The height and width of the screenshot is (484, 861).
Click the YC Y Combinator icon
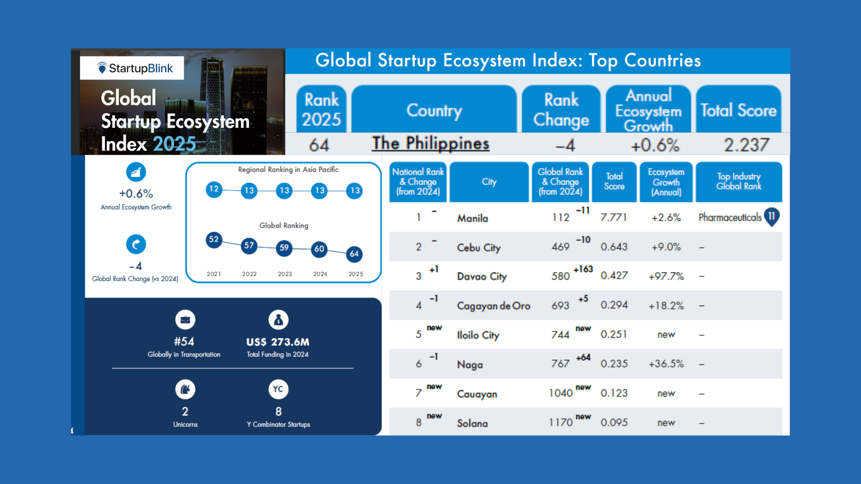click(x=278, y=389)
